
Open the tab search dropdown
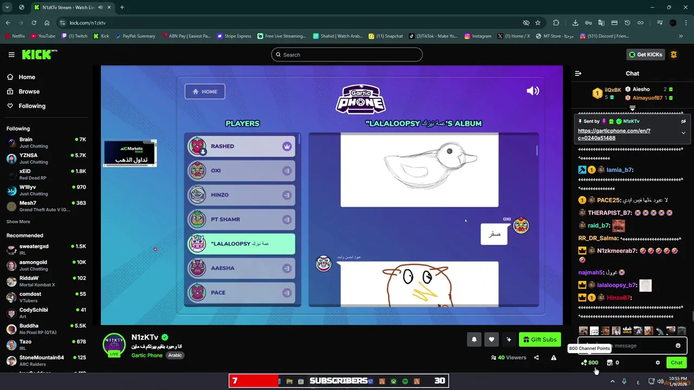tap(7, 7)
